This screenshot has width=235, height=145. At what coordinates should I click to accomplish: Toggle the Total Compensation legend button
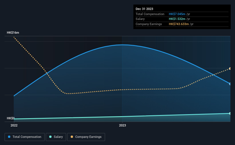[x=25, y=137]
